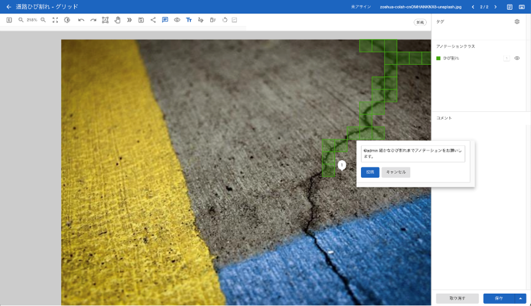The height and width of the screenshot is (306, 531).
Task: Undo the last annotation action
Action: pyautogui.click(x=81, y=20)
